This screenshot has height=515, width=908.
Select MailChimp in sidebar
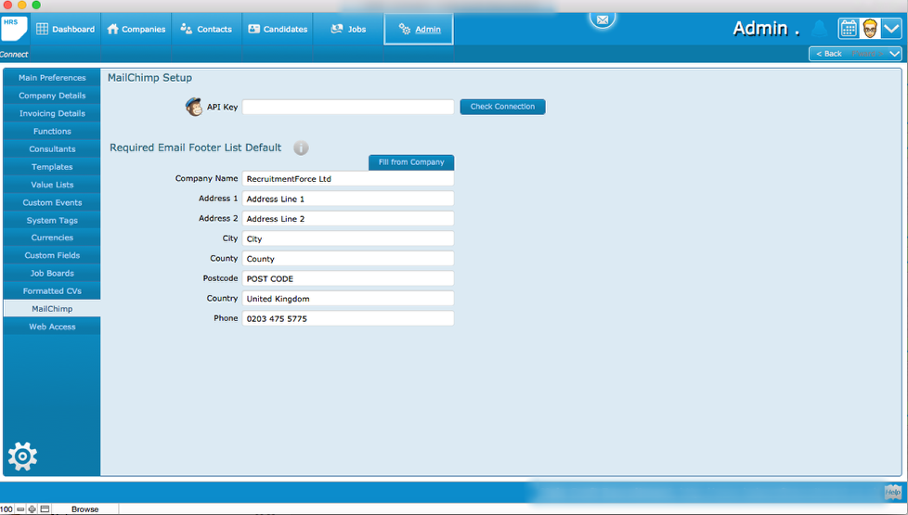point(52,308)
